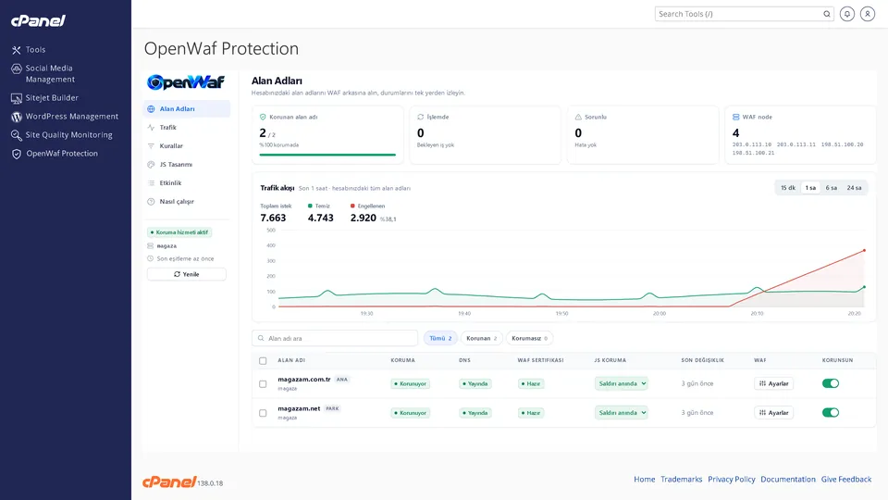Viewport: 888px width, 500px height.
Task: Open the Trademarks footer link
Action: click(x=682, y=480)
